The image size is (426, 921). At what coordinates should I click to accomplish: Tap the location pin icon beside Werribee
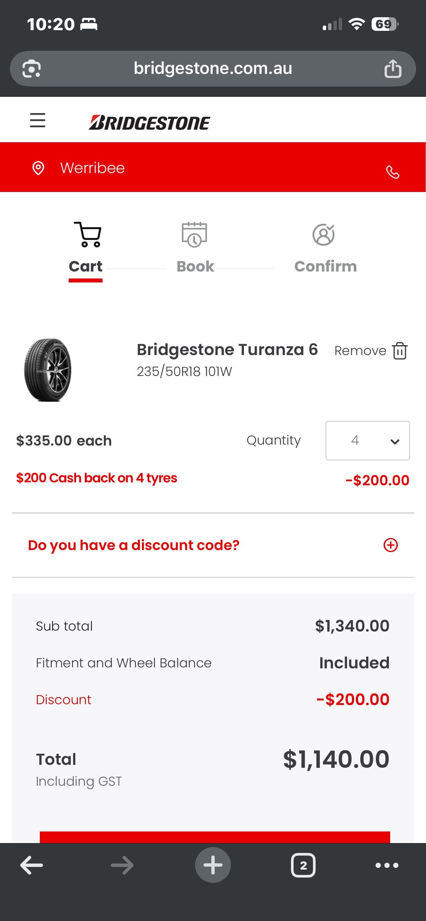(x=38, y=168)
